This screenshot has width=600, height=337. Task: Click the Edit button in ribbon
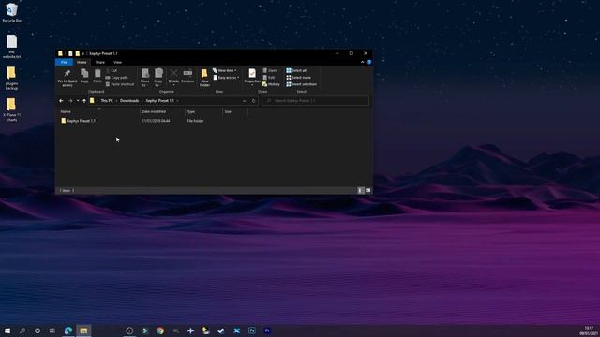click(269, 78)
